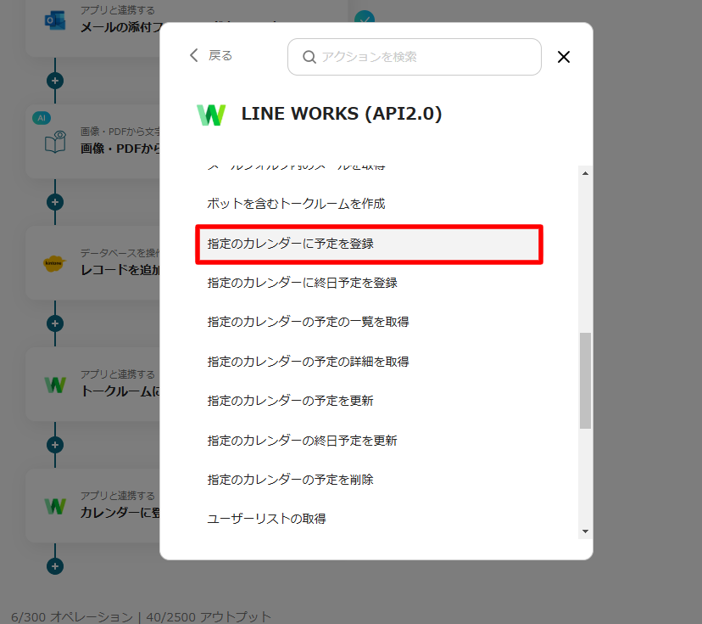
Task: Click plus button below the Outlook mail step
Action: [x=55, y=81]
